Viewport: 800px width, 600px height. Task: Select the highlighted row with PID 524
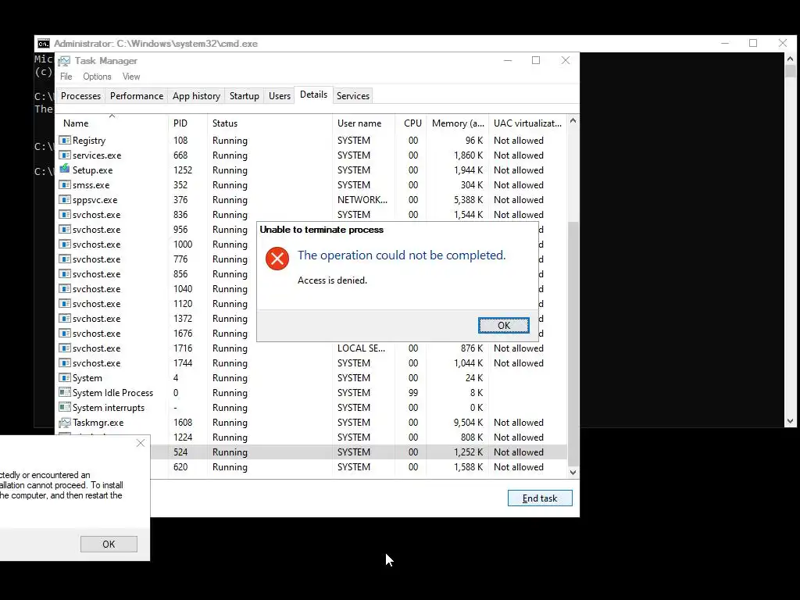(x=358, y=452)
